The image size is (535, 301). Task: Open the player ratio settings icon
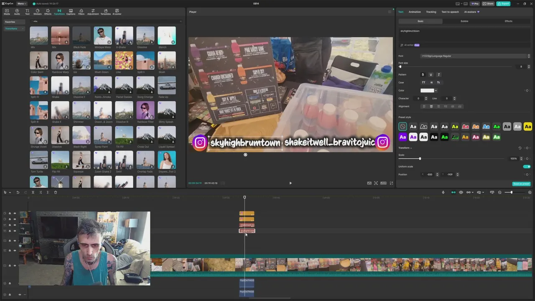pos(383,183)
